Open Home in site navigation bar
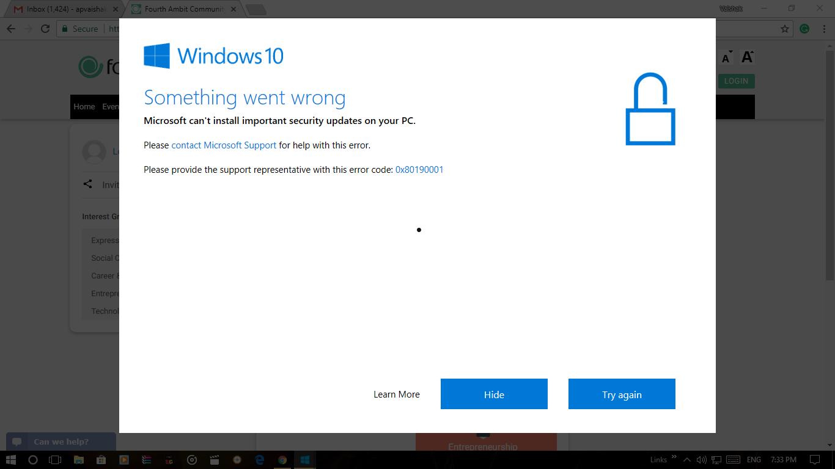 pos(84,107)
